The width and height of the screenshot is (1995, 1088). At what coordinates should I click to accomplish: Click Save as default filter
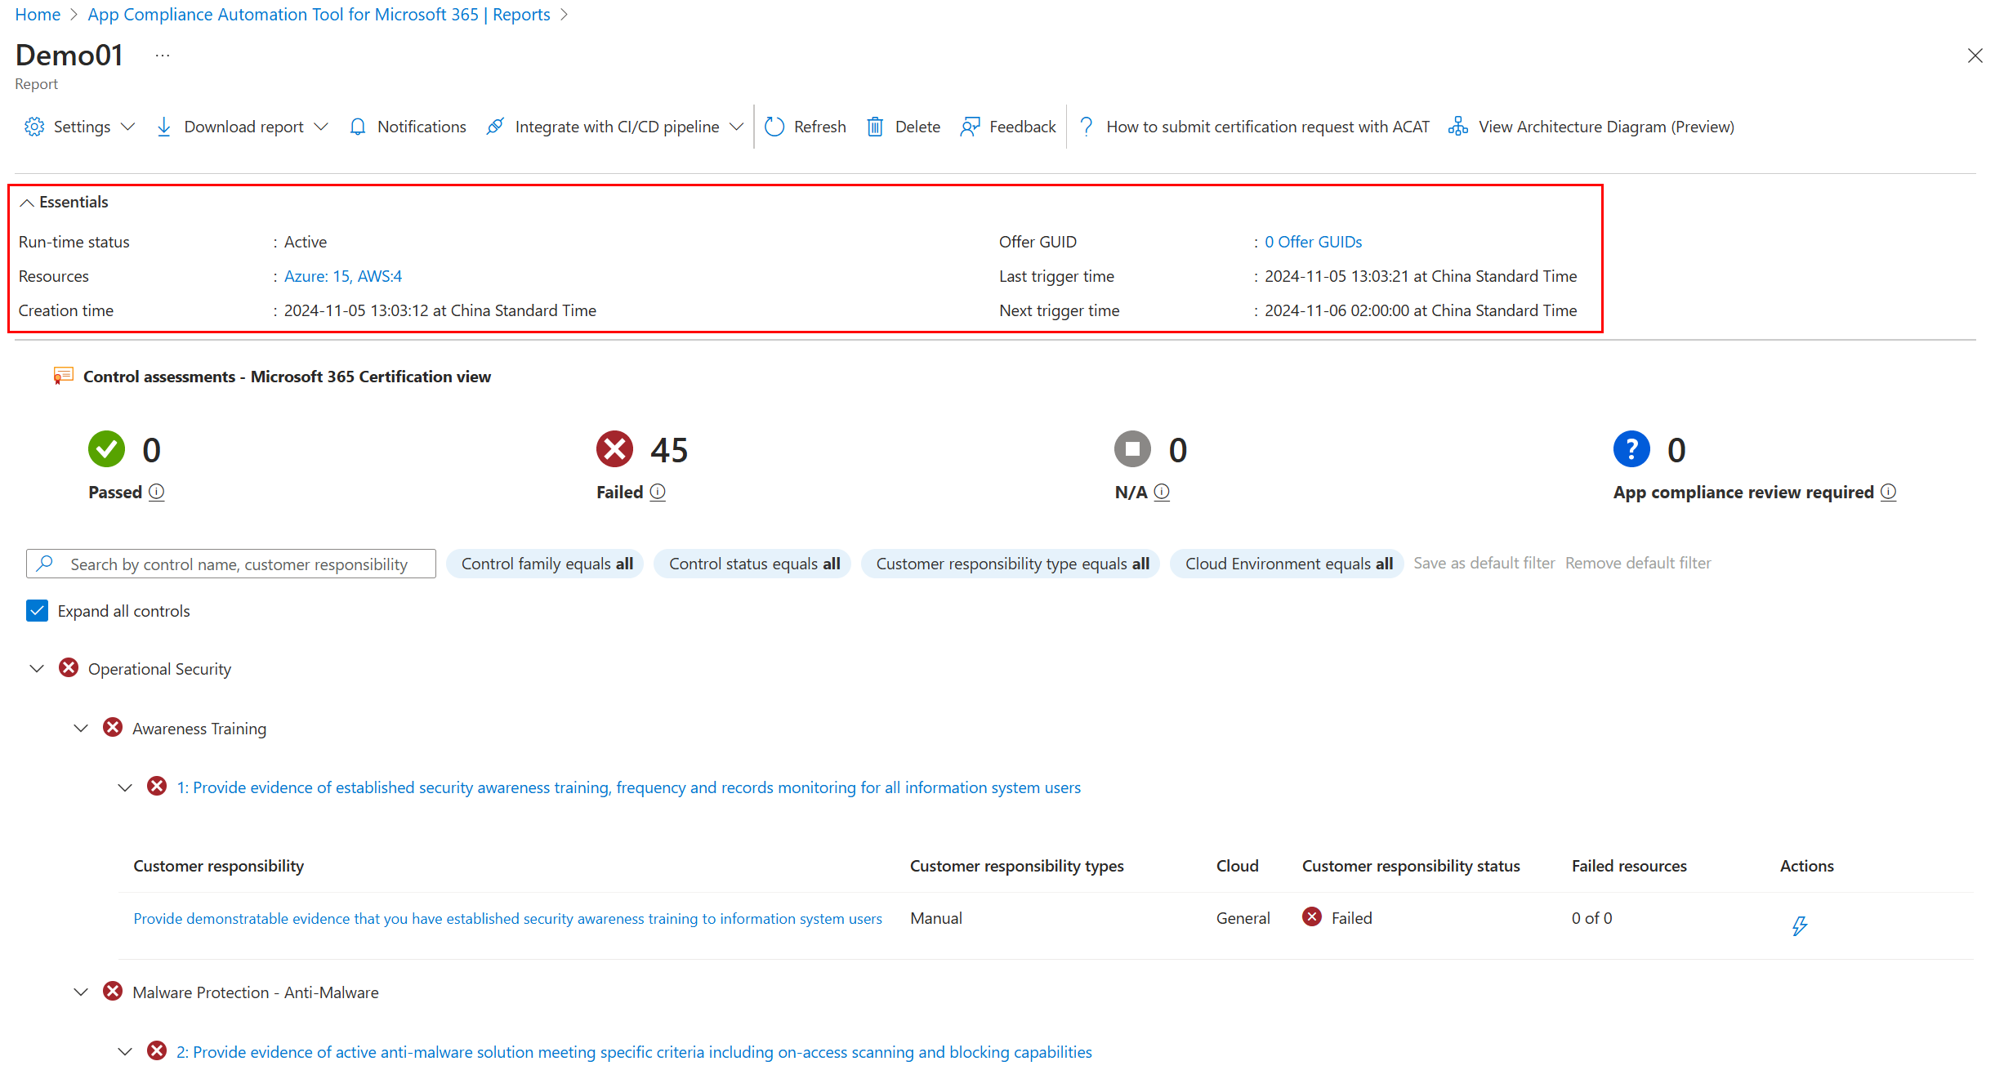(x=1484, y=563)
